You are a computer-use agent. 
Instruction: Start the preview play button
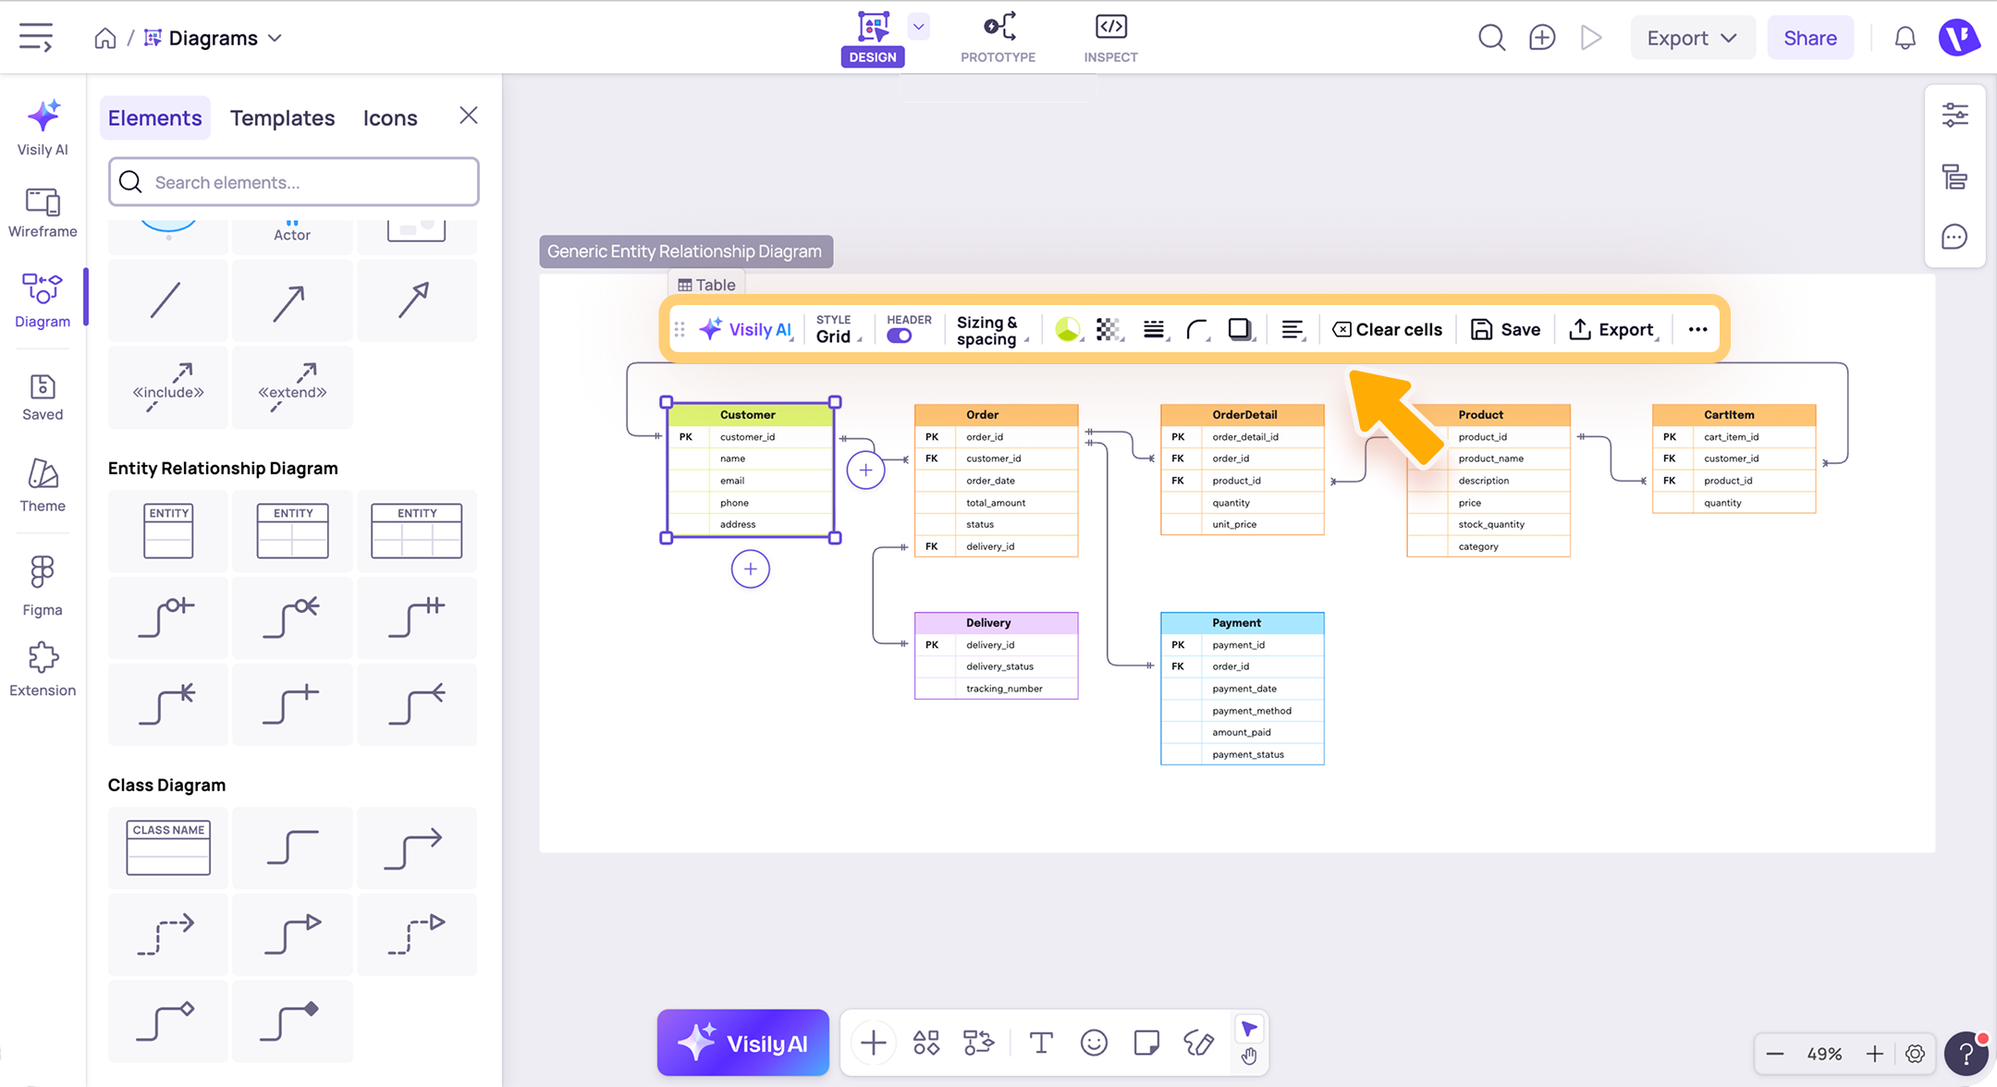click(x=1591, y=38)
